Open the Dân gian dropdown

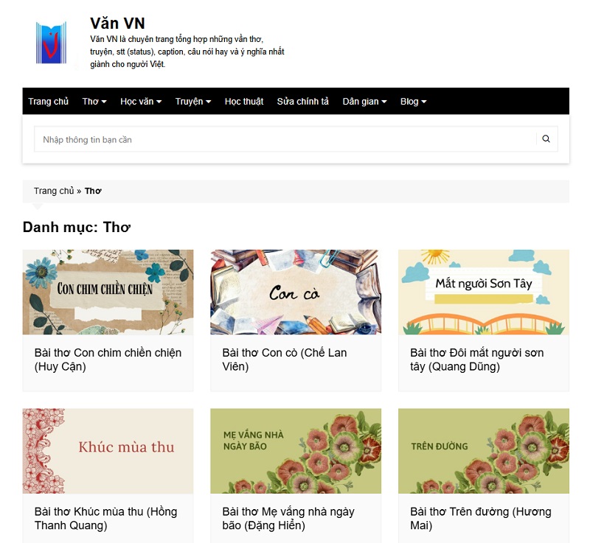tap(364, 102)
